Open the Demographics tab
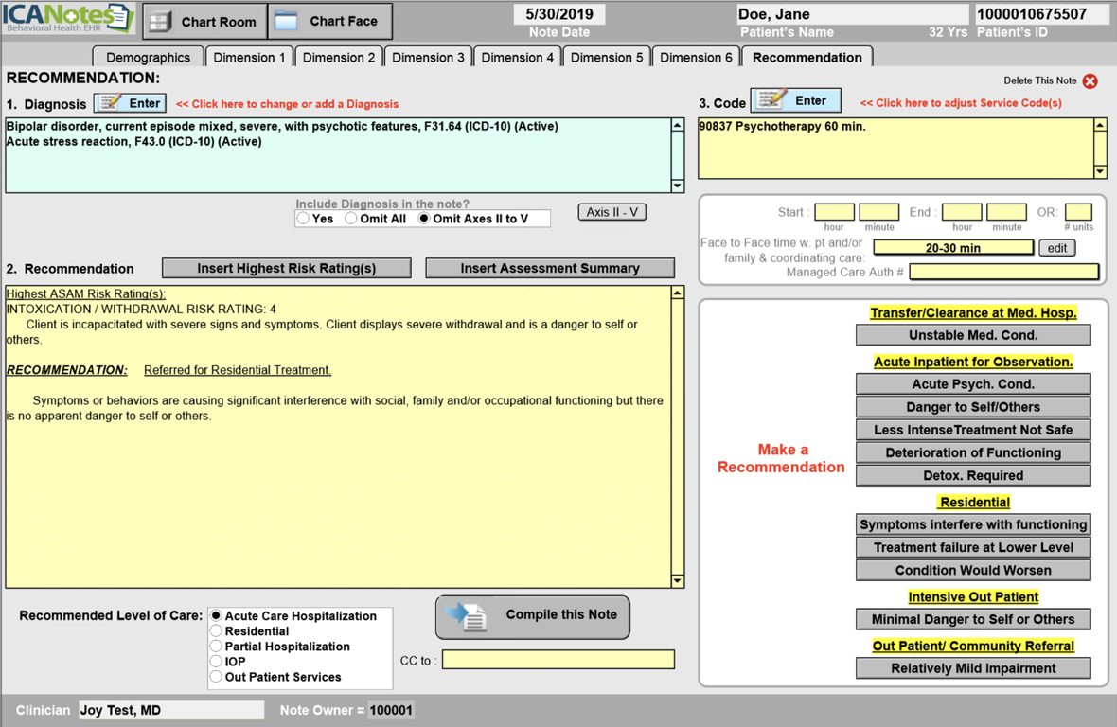1117x727 pixels. [148, 57]
